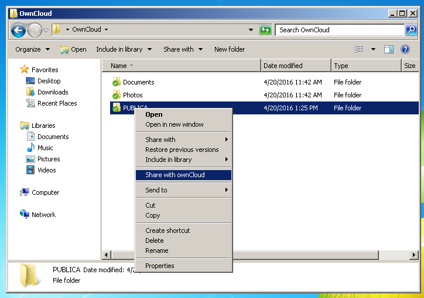Click the folder icon in address bar
Image resolution: width=424 pixels, height=298 pixels.
tap(57, 29)
